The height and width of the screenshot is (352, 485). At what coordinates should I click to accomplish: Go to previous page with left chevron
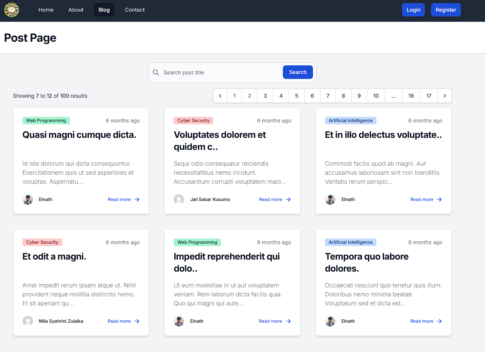click(x=220, y=96)
